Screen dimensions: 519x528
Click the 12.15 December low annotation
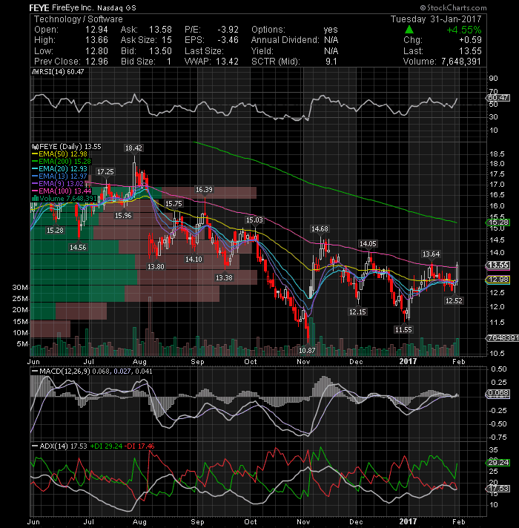click(357, 312)
